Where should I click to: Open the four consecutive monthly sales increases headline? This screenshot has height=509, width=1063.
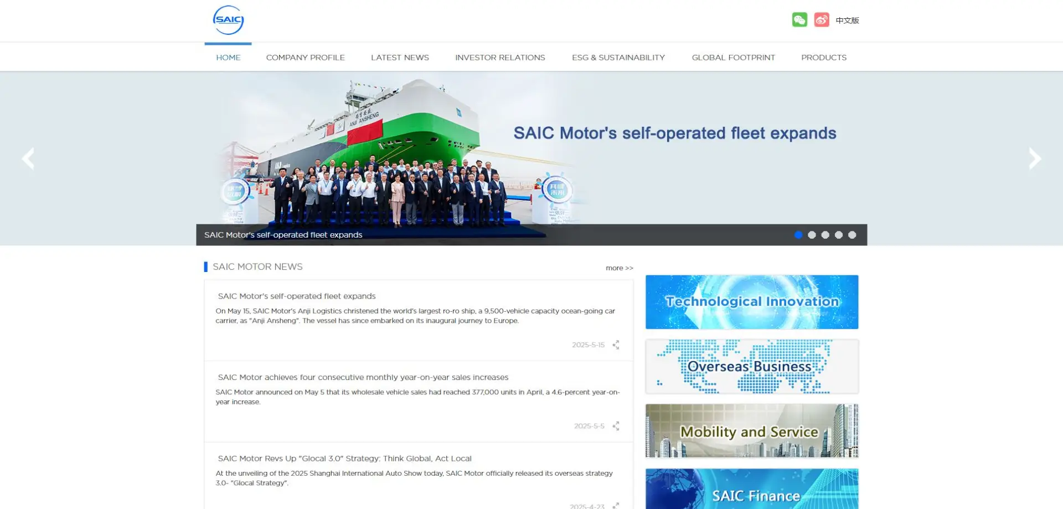pyautogui.click(x=363, y=377)
